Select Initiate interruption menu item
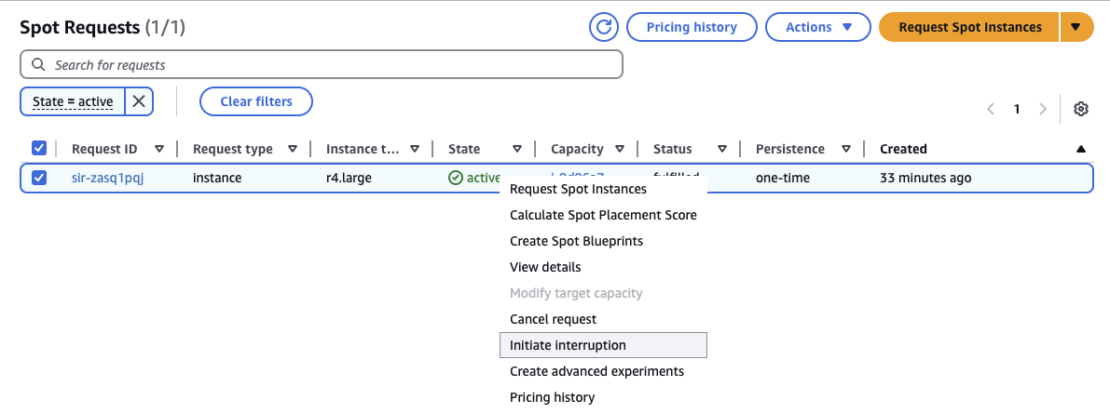 [568, 345]
